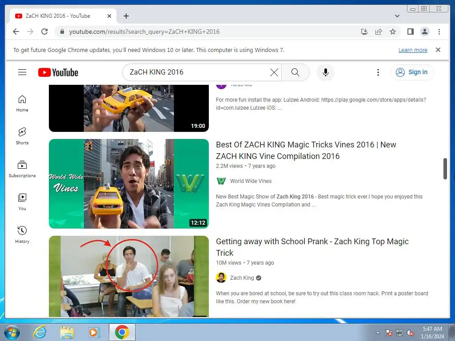Go back with the browser back arrow
The height and width of the screenshot is (341, 455).
(16, 32)
